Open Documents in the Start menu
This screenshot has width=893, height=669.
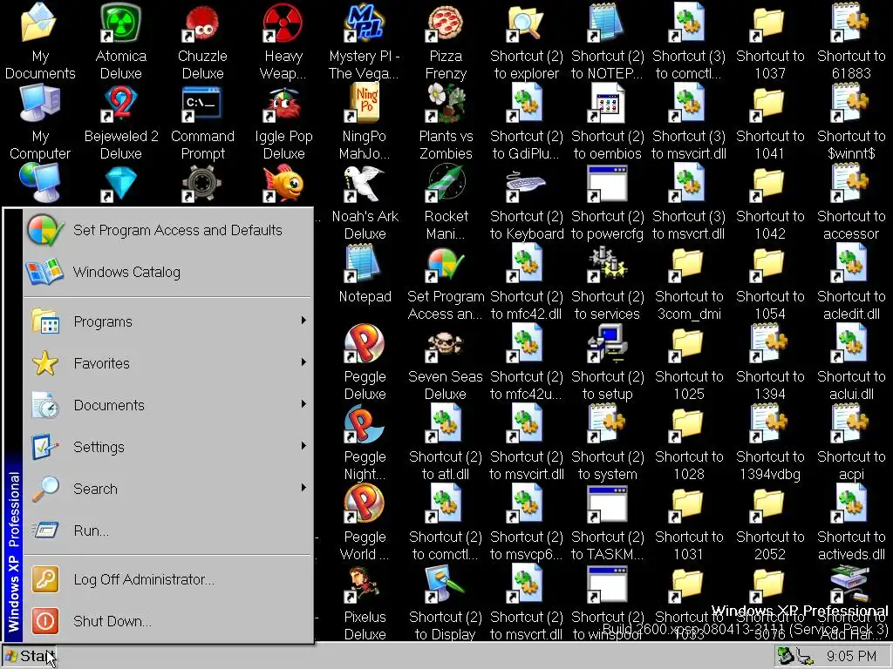(x=168, y=405)
